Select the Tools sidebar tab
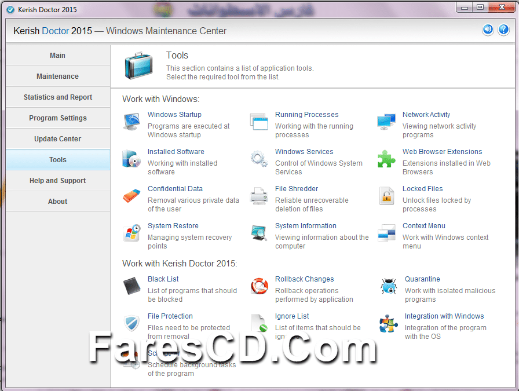519x391 pixels. pyautogui.click(x=57, y=159)
